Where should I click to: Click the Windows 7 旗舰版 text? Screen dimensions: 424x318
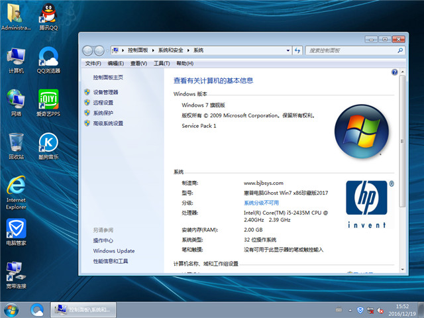coord(203,105)
